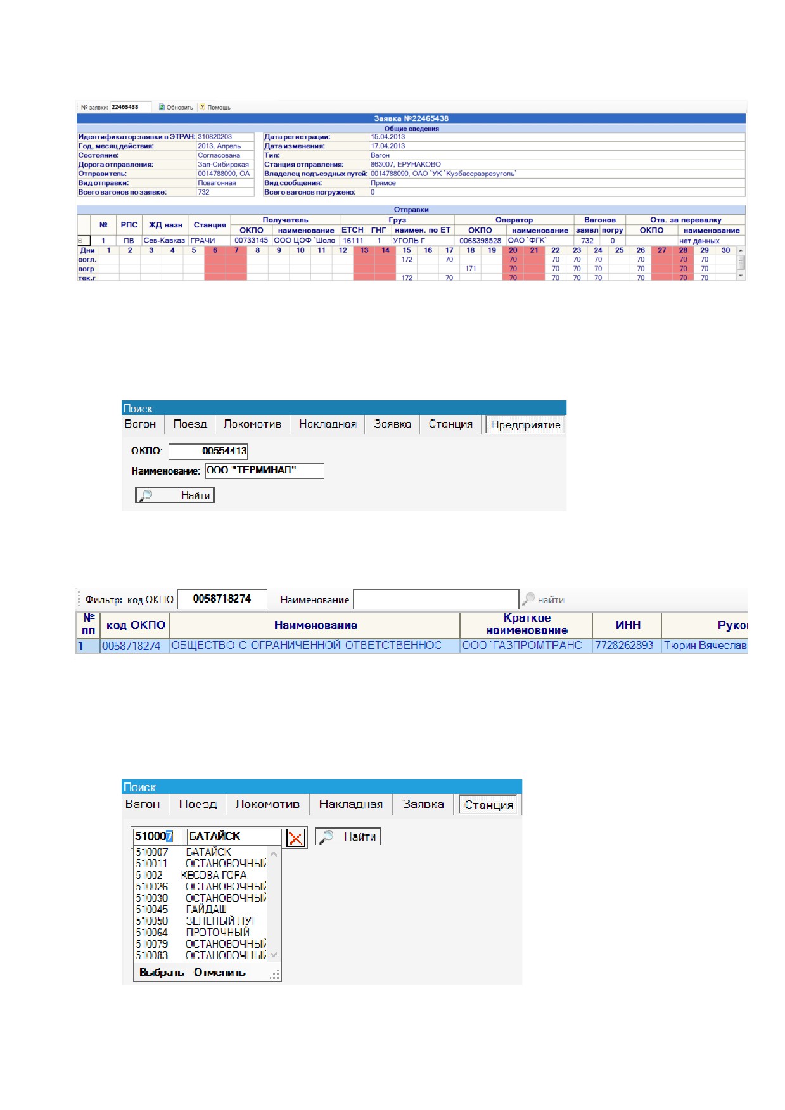Click the magnifier icon next to the filter найти
This screenshot has height=1110, width=785.
coord(528,599)
